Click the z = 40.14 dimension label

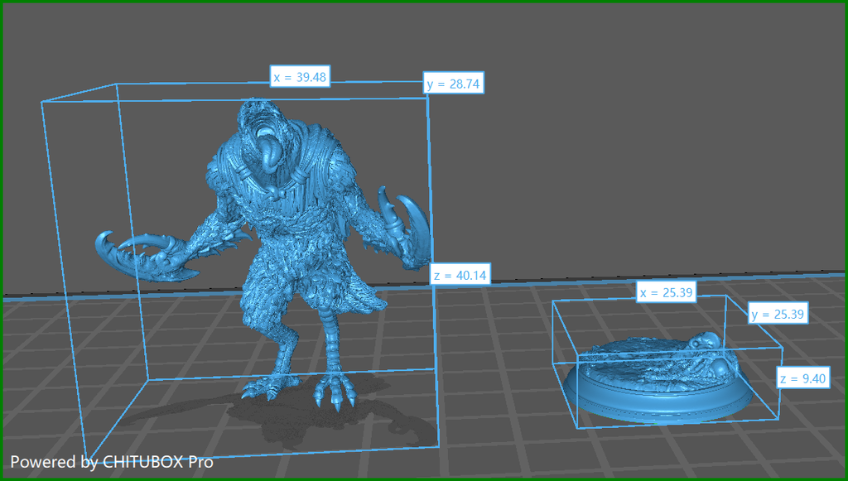coord(460,275)
